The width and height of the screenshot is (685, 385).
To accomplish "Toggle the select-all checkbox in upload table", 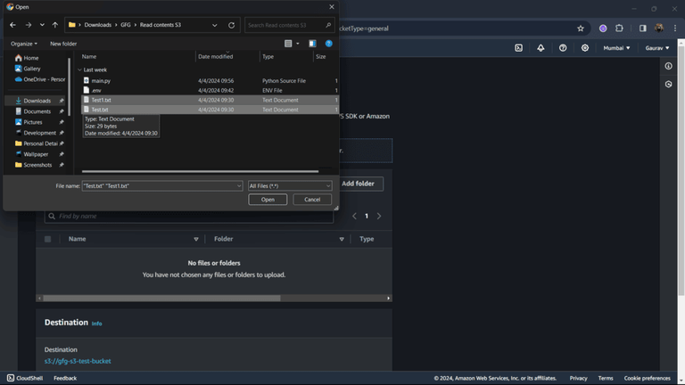I will coord(47,239).
